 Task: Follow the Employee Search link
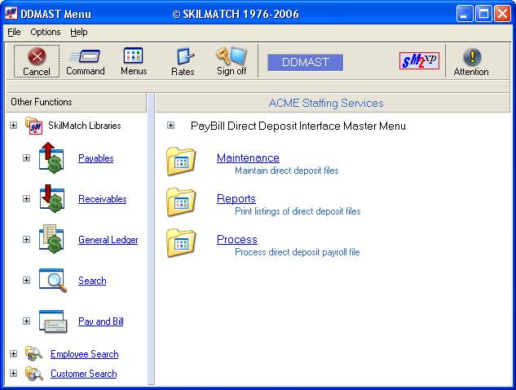pyautogui.click(x=85, y=354)
